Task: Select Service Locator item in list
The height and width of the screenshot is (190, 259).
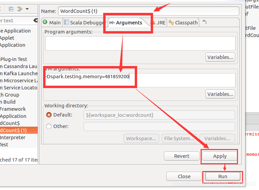Action: pyautogui.click(x=19, y=88)
